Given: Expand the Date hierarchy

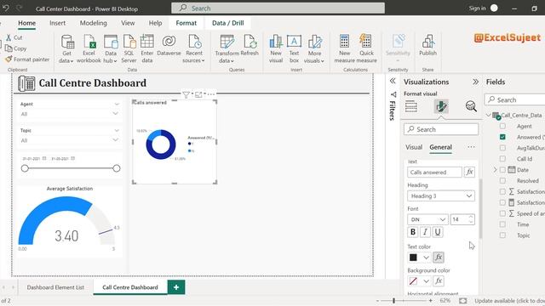Looking at the screenshot, I should tap(496, 170).
